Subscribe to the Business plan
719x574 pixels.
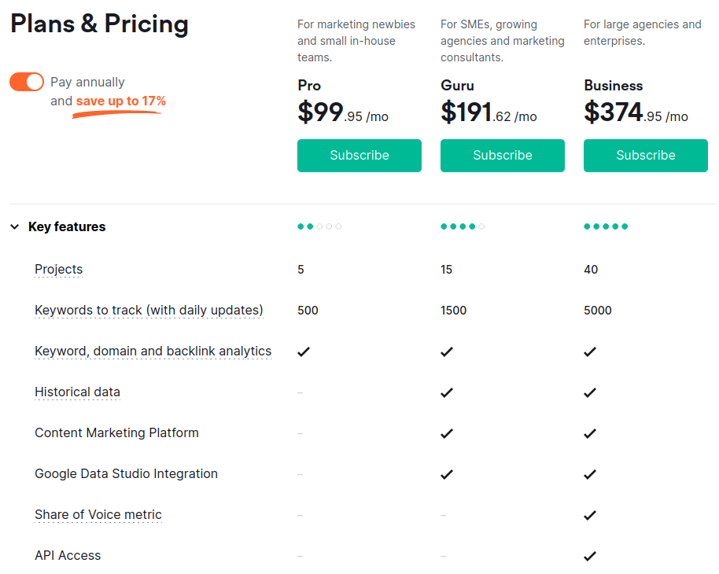645,156
